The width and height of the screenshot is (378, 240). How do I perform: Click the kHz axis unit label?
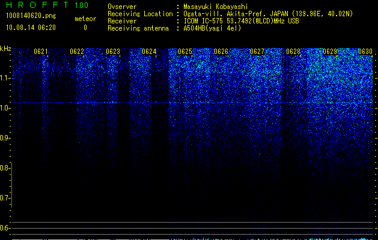[5, 49]
